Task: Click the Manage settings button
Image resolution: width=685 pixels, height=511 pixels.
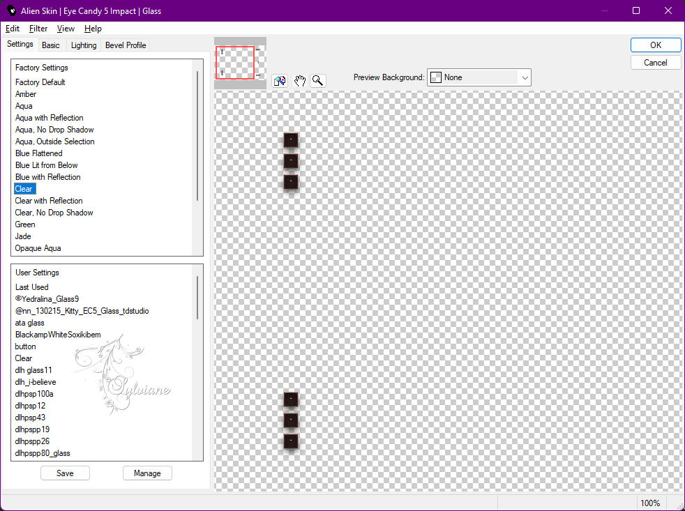Action: [x=147, y=473]
